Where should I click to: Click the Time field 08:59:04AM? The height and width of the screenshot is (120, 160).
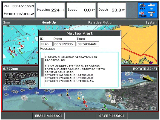[x=88, y=44]
